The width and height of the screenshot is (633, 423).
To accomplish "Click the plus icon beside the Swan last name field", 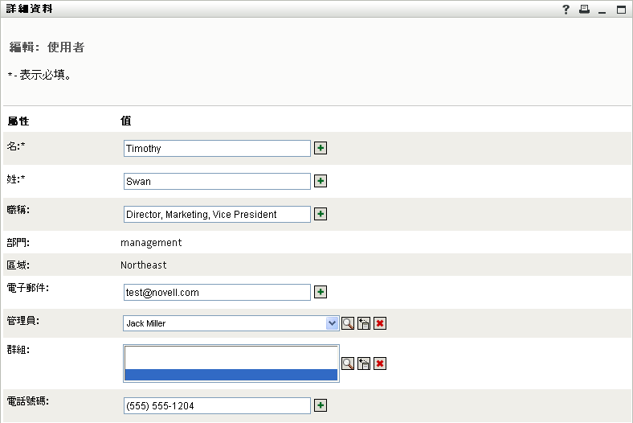I will (x=321, y=182).
